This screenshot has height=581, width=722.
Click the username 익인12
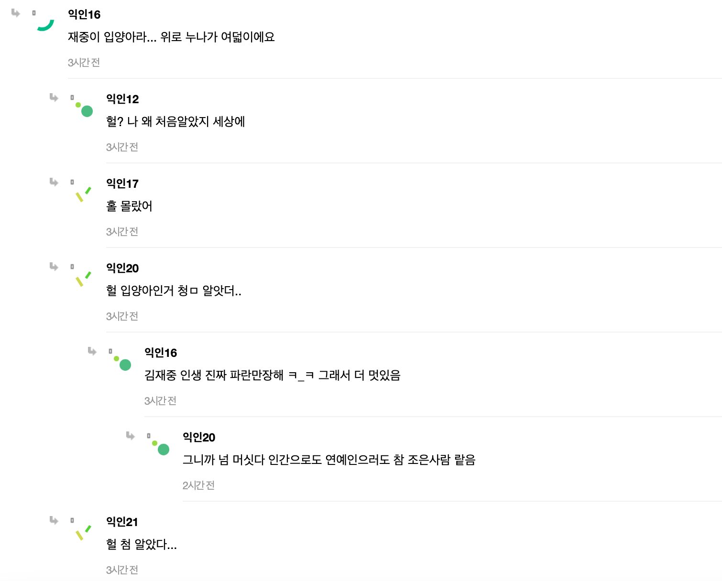[x=122, y=99]
